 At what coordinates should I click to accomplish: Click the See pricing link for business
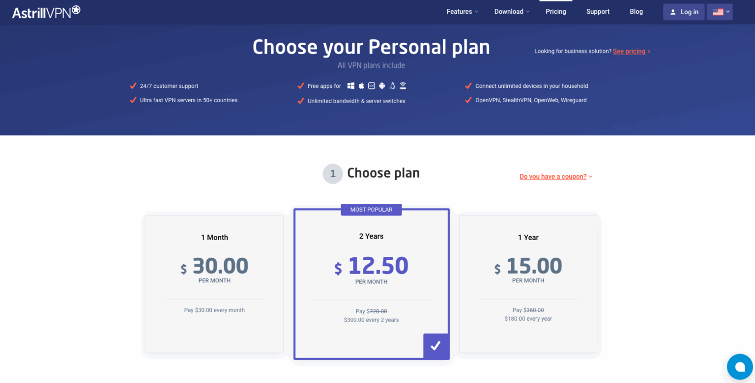(x=629, y=51)
